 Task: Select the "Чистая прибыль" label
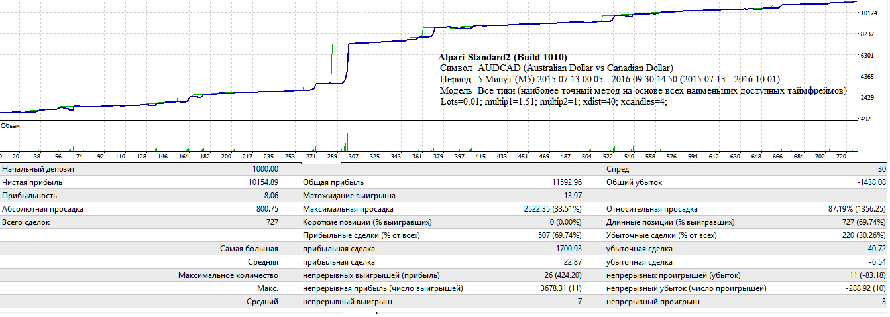(x=32, y=182)
